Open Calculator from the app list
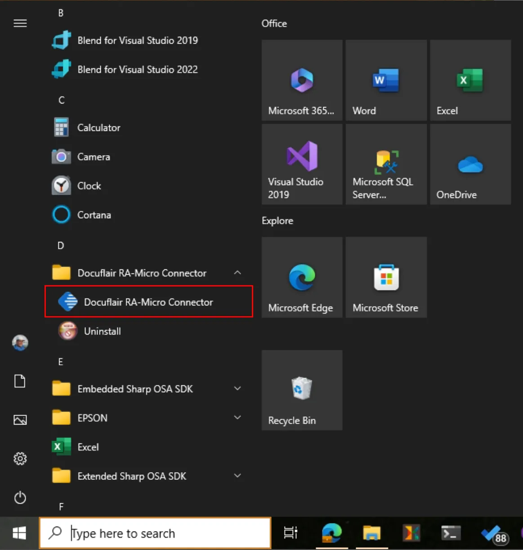Screen dimensions: 523x550 98,128
